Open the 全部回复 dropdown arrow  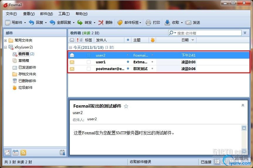tap(74, 23)
